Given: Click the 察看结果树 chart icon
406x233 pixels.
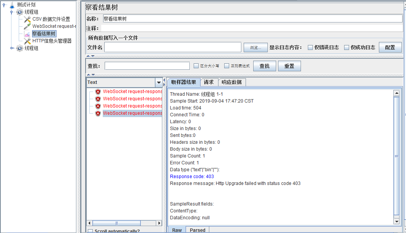Looking at the screenshot, I should [28, 33].
